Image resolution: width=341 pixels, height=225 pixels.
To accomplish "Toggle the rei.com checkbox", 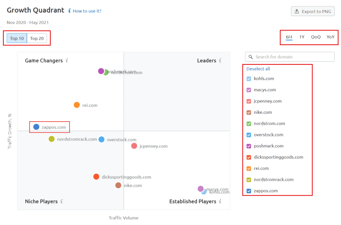I will pos(249,169).
